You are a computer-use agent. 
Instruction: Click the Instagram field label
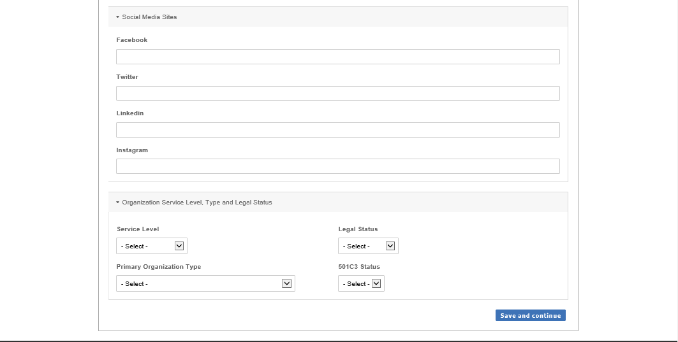[132, 150]
